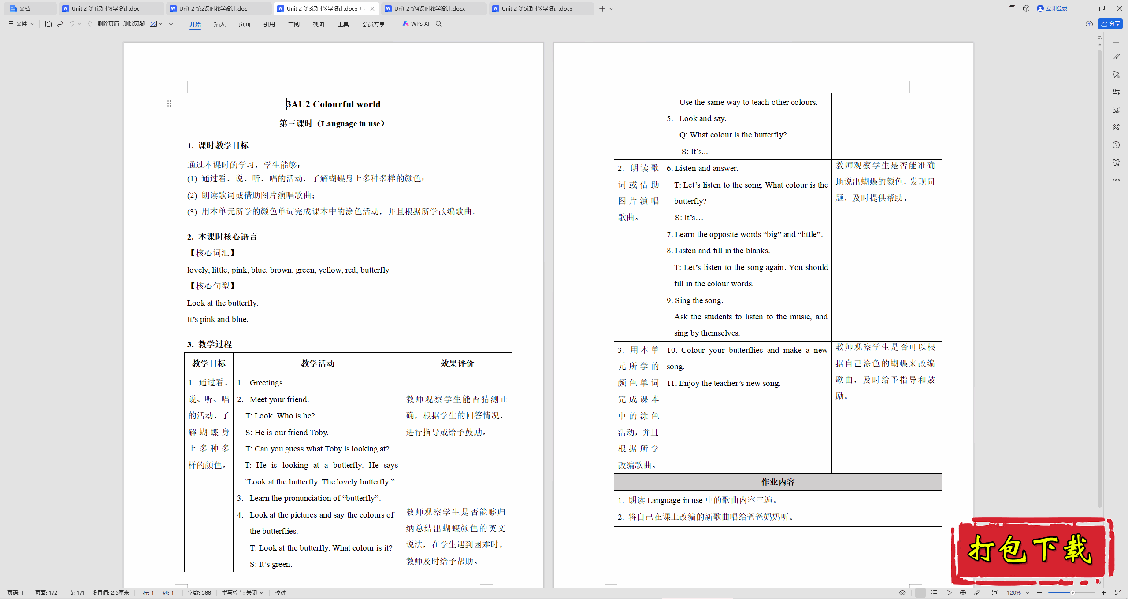The image size is (1128, 599).
Task: Click the window tile icon in title bar
Action: point(1012,8)
